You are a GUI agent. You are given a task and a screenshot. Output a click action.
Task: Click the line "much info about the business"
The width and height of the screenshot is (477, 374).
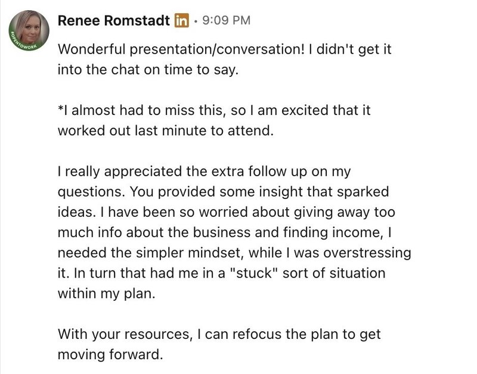224,232
